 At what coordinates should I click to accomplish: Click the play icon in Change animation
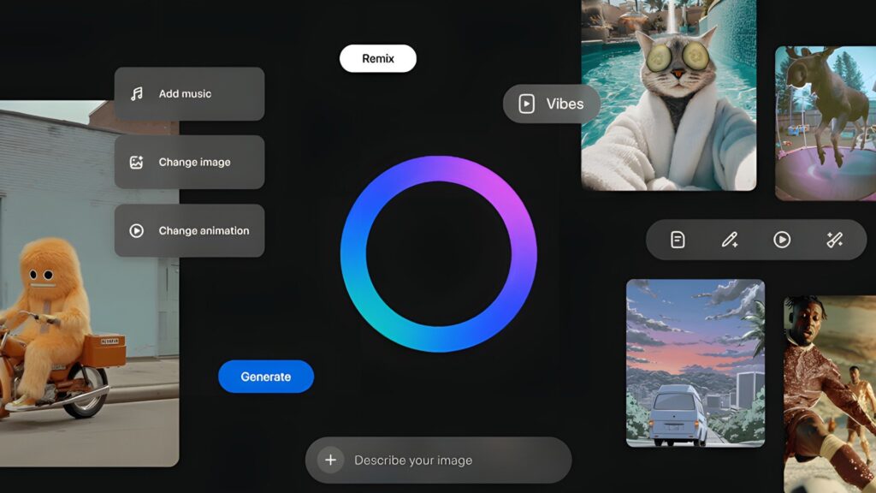tap(136, 231)
